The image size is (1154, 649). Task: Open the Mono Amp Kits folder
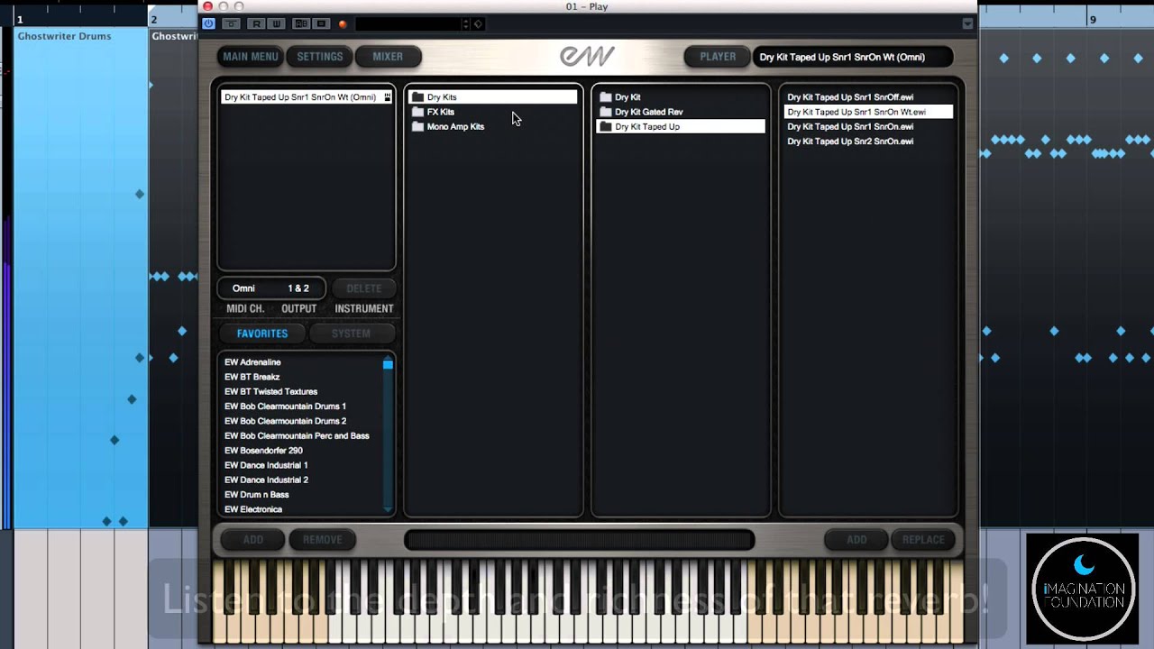click(493, 126)
